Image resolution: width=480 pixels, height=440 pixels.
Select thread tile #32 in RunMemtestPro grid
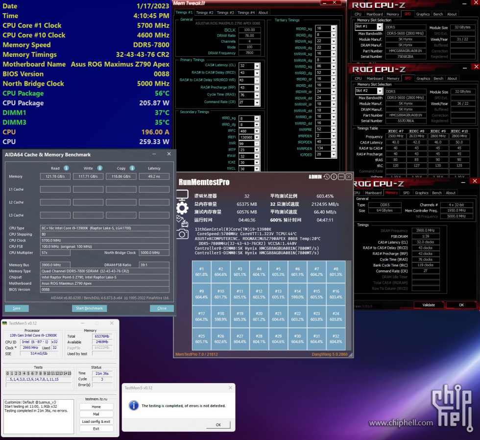(336, 339)
